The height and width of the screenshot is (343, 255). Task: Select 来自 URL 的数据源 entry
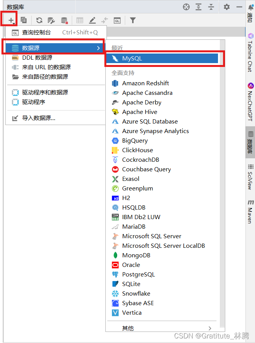click(56, 67)
